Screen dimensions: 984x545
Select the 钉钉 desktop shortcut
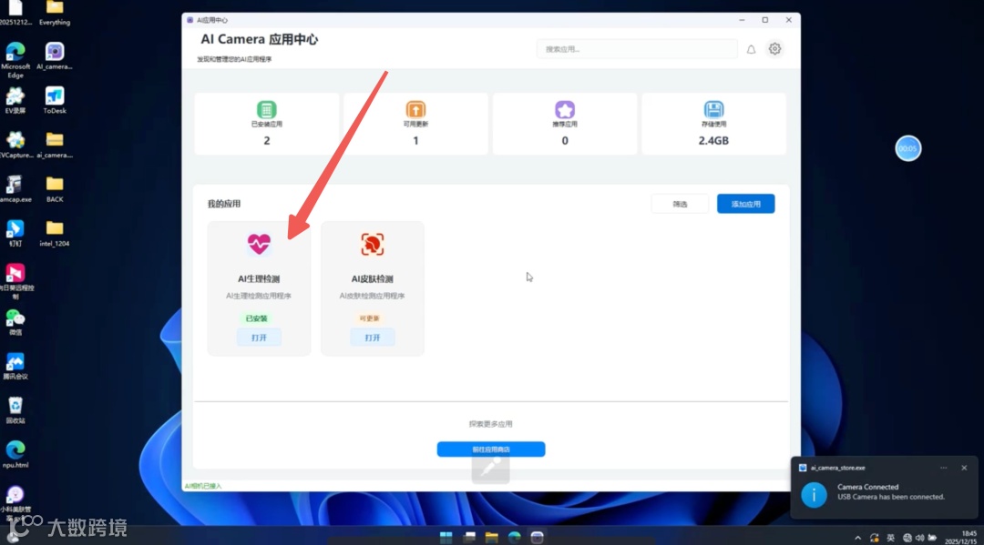click(x=15, y=234)
